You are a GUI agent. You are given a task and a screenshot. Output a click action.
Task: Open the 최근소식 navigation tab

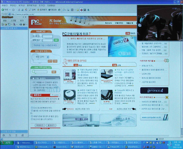108,23
